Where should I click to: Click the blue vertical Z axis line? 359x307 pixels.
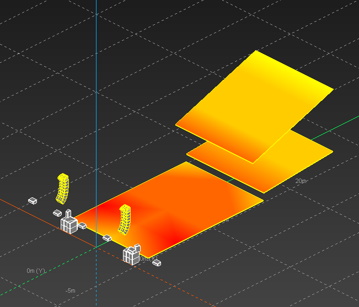[x=96, y=91]
